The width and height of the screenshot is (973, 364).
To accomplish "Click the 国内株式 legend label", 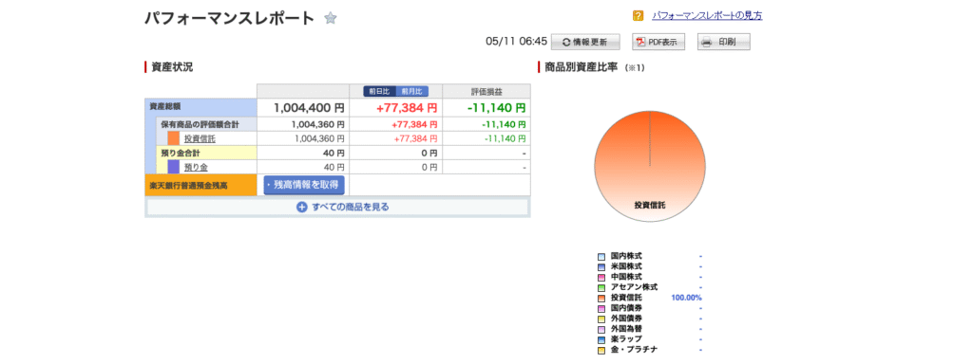I will coord(626,256).
